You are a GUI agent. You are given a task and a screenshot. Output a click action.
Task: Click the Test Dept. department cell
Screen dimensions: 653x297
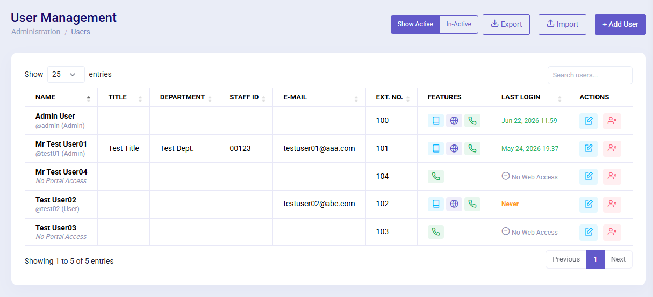(x=184, y=148)
